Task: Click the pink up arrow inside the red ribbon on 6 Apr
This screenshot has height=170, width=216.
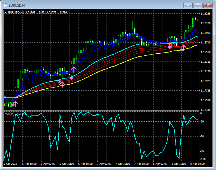Action: click(62, 84)
